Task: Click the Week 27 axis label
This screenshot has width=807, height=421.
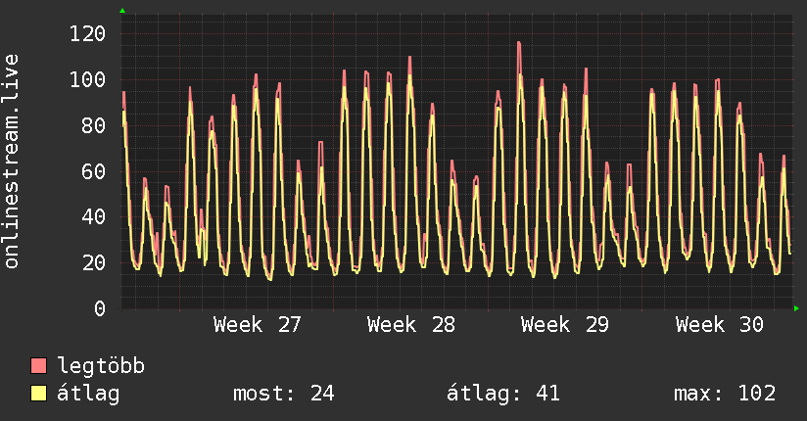Action: (x=258, y=325)
